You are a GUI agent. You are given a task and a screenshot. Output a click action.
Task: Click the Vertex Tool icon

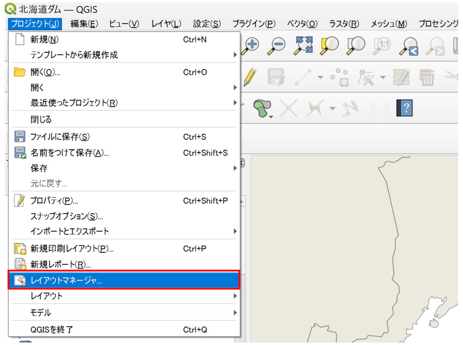click(x=366, y=78)
